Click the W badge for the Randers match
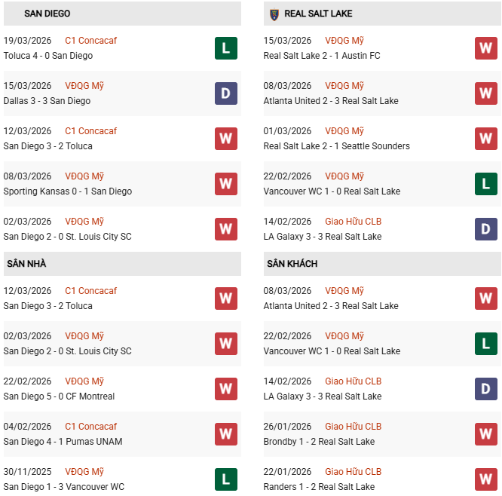This screenshot has height=496, width=502. click(x=486, y=479)
